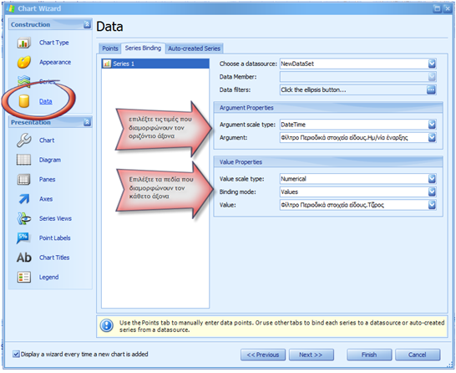Viewport: 456px width, 373px height.
Task: Click the Chart Titles Ab icon
Action: [24, 258]
